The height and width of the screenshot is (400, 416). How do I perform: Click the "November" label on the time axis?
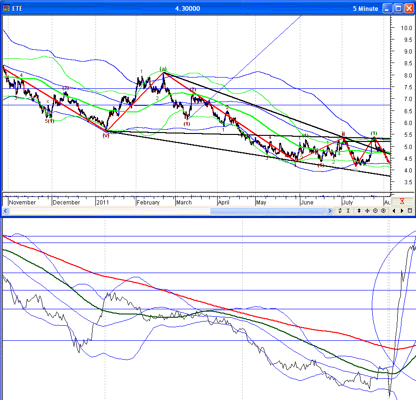point(22,203)
